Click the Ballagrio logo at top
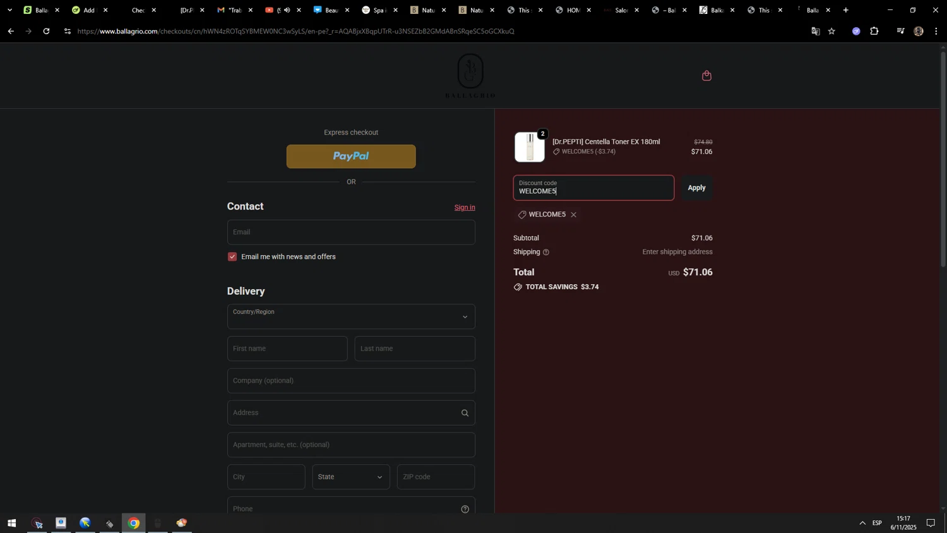The width and height of the screenshot is (947, 533). click(470, 76)
